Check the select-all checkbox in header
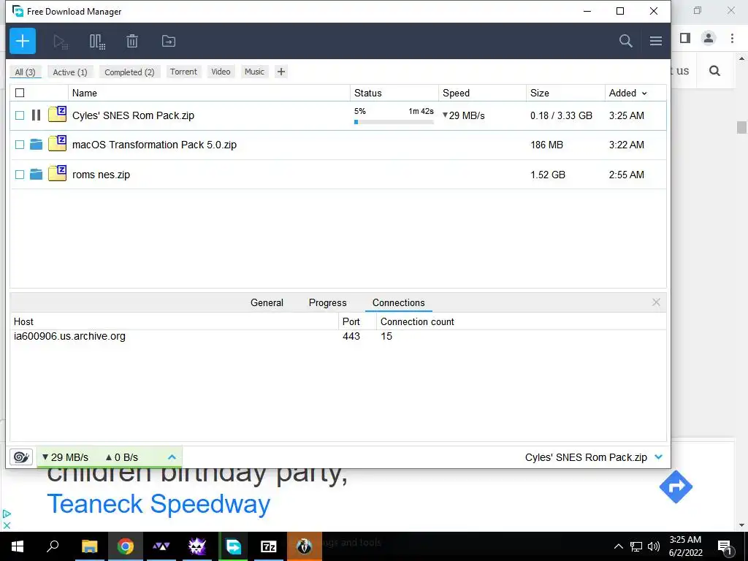This screenshot has width=748, height=561. pyautogui.click(x=20, y=93)
